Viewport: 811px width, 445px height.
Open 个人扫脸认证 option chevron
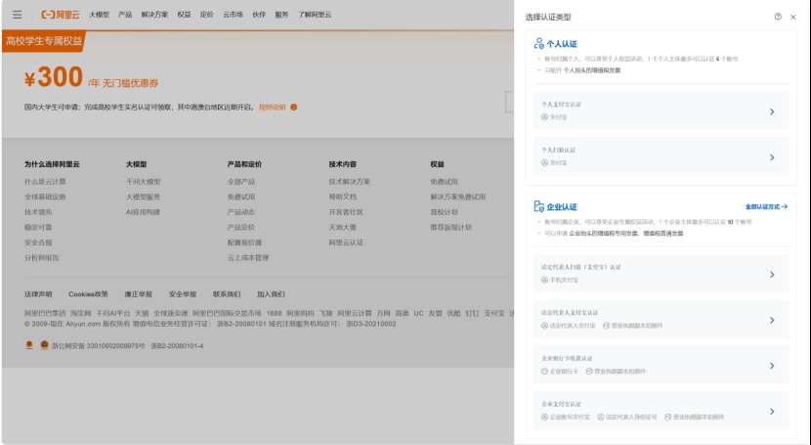click(772, 157)
